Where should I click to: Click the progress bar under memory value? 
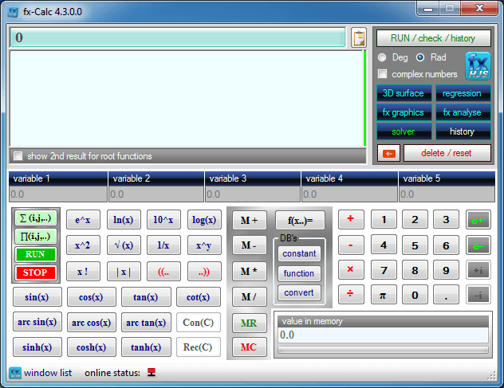click(x=383, y=350)
